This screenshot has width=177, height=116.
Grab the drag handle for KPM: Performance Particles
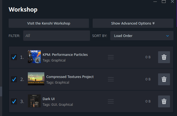pyautogui.click(x=111, y=57)
